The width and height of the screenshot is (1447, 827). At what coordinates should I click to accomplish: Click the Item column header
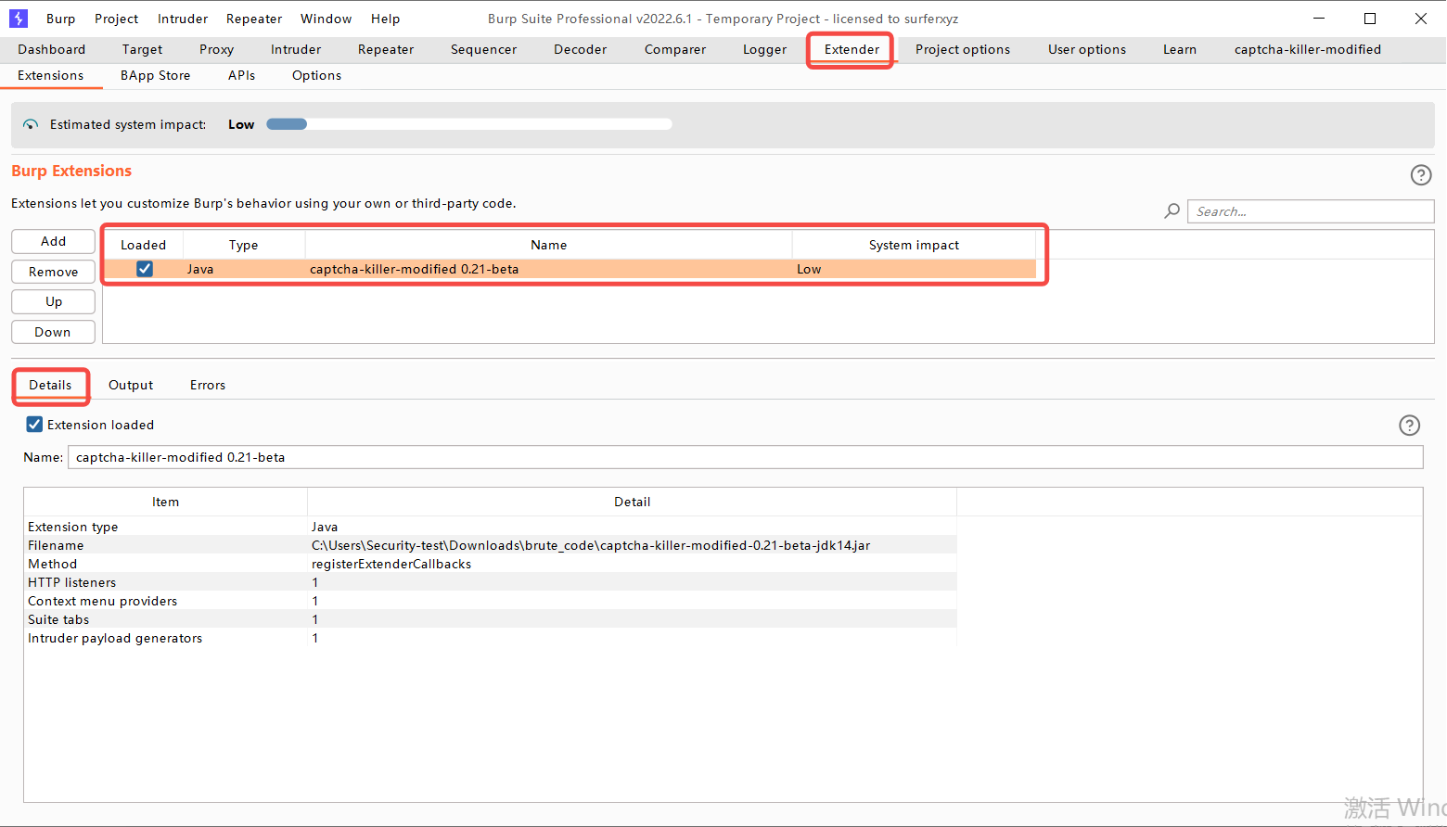165,502
